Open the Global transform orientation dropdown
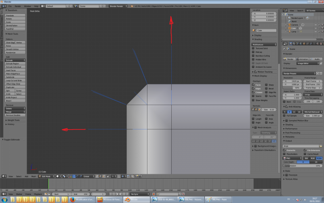This screenshot has width=324, height=203. coord(89,176)
